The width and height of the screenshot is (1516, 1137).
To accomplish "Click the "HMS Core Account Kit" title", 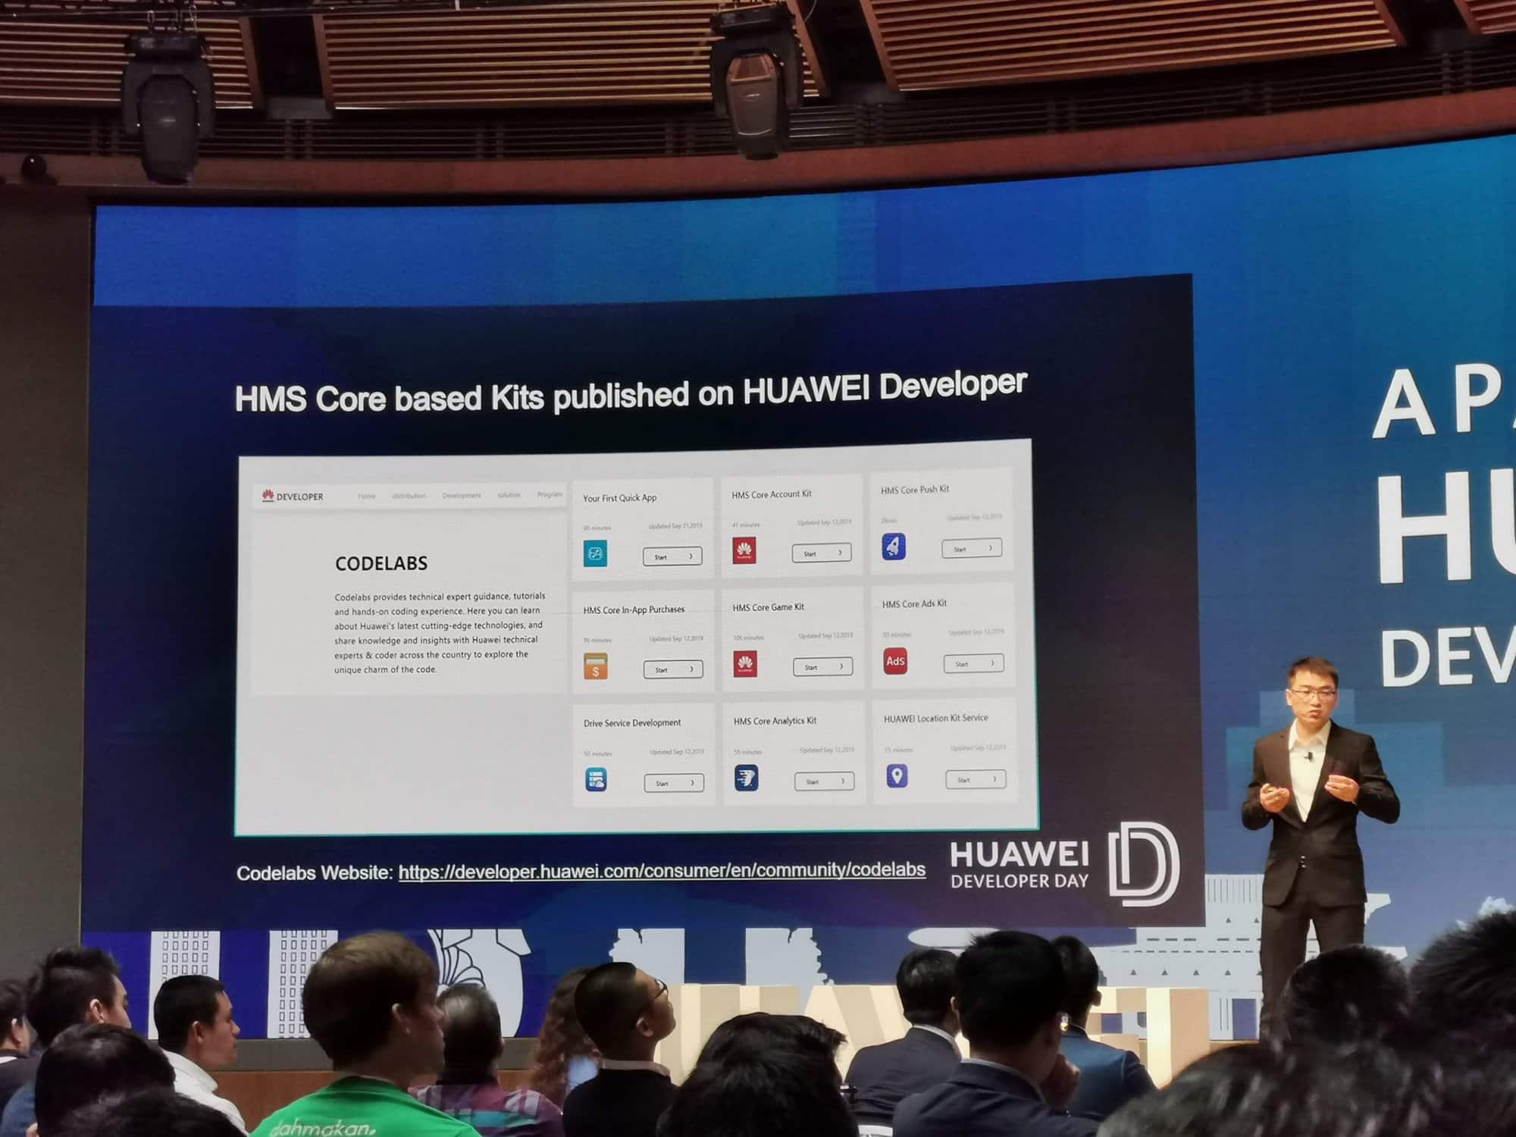I will pos(772,494).
